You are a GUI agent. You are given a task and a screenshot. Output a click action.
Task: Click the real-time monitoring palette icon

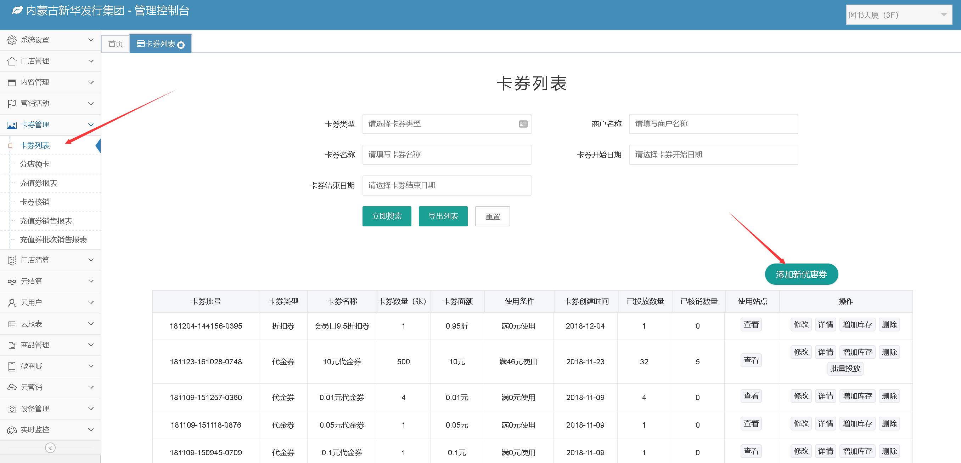click(12, 430)
